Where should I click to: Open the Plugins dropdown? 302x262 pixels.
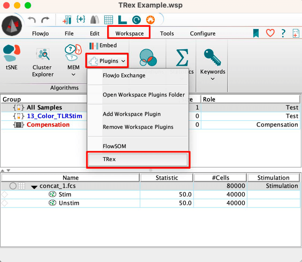click(107, 61)
